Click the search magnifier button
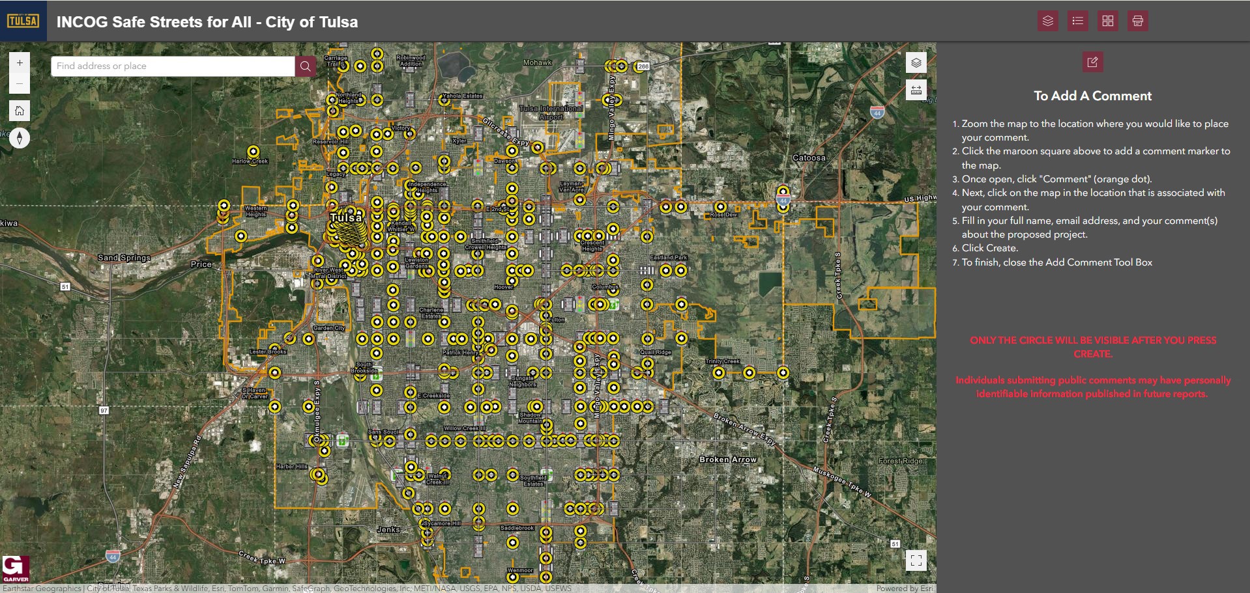Viewport: 1250px width, 593px height. pos(305,66)
